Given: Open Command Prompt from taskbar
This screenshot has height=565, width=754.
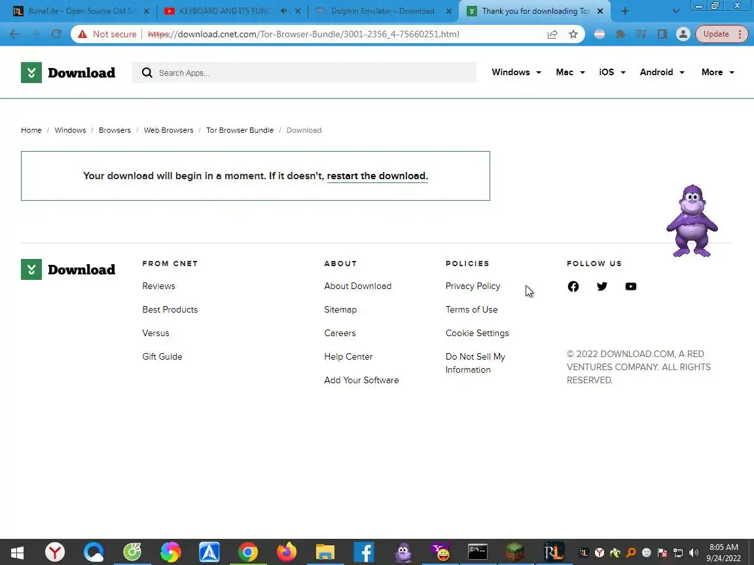Looking at the screenshot, I should (478, 553).
